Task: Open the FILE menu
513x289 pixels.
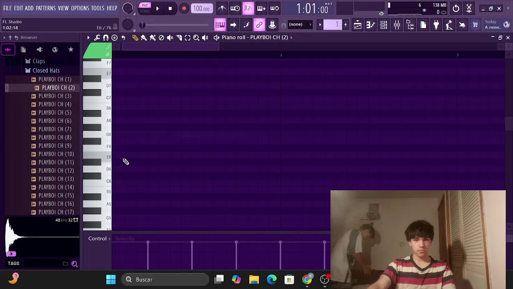Action: 7,8
